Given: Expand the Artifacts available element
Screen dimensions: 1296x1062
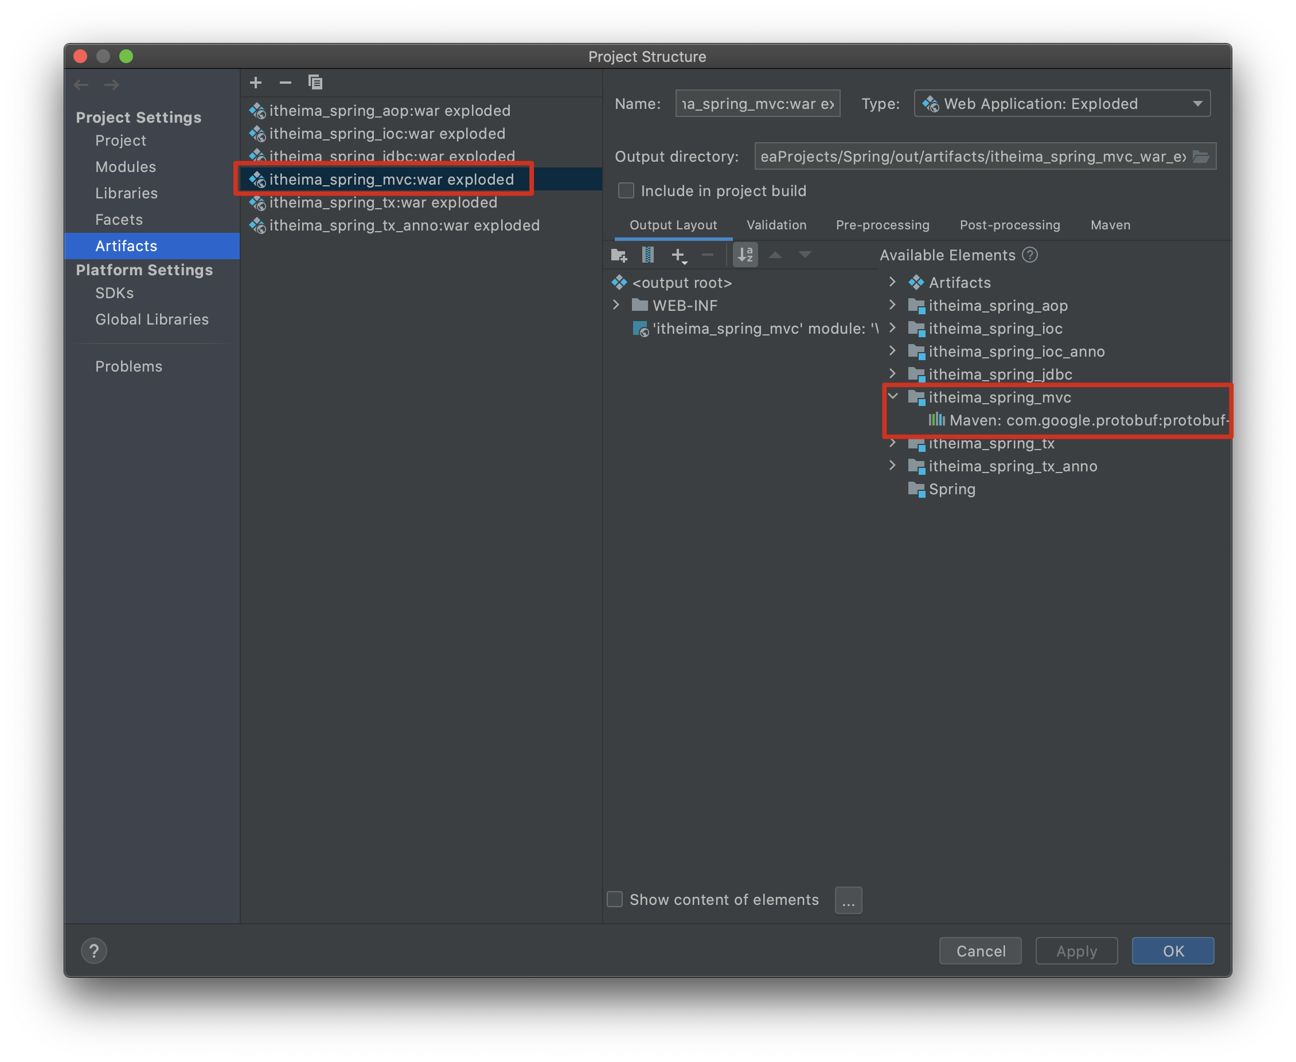Looking at the screenshot, I should click(896, 282).
